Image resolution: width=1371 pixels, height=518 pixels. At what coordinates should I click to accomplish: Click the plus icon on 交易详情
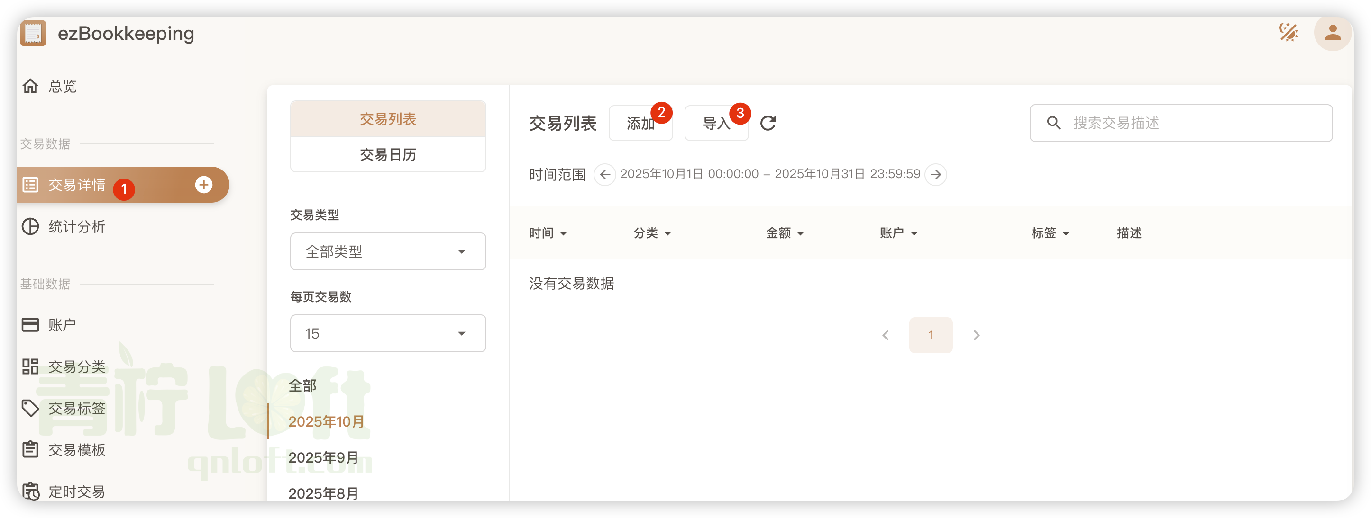tap(204, 185)
